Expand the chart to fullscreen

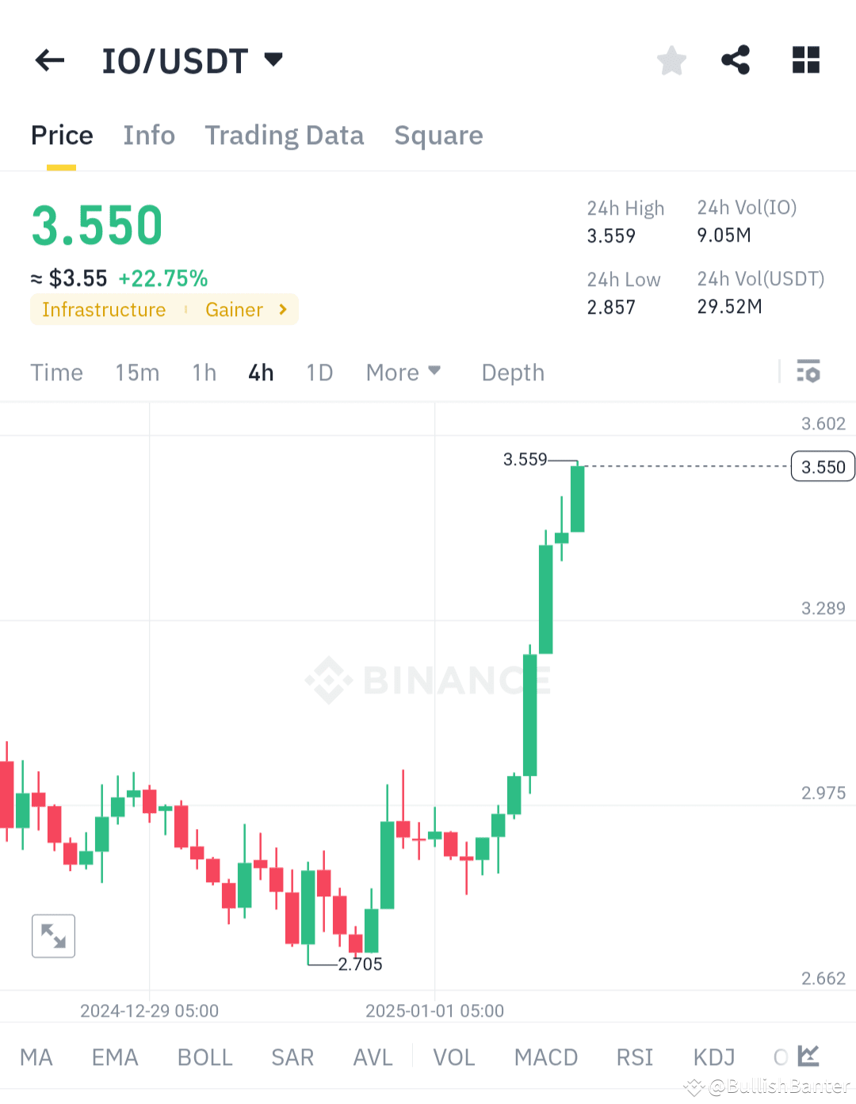[52, 936]
